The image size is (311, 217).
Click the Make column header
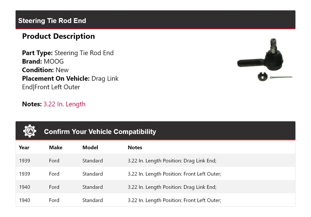coord(55,147)
